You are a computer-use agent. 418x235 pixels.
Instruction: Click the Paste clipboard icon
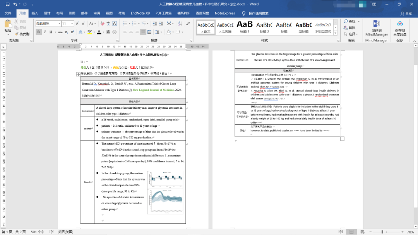pyautogui.click(x=8, y=24)
